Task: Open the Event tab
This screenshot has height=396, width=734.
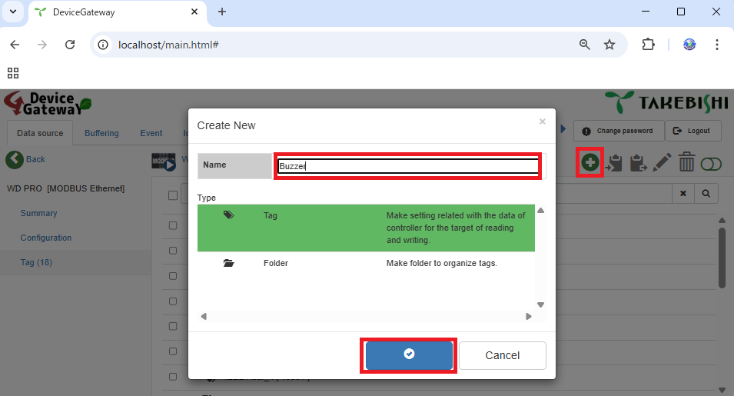Action: [x=151, y=133]
